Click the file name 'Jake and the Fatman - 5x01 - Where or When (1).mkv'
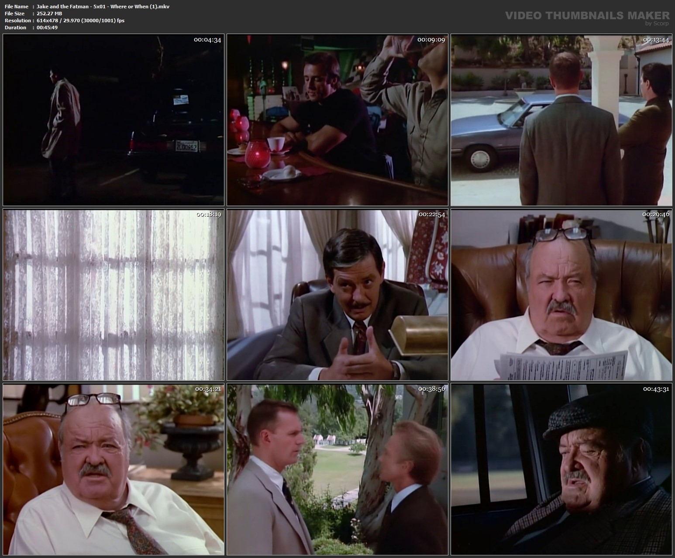Image resolution: width=675 pixels, height=558 pixels. pyautogui.click(x=103, y=7)
